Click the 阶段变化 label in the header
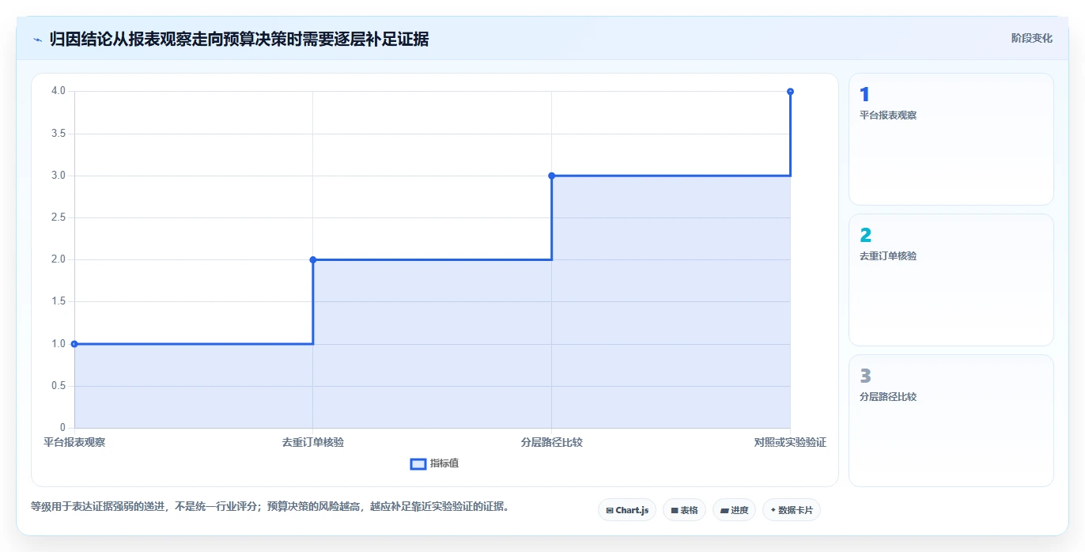 tap(1032, 38)
